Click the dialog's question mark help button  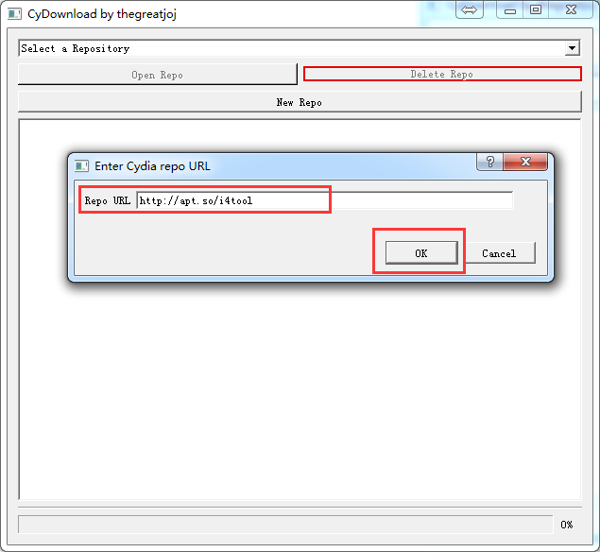tap(490, 162)
